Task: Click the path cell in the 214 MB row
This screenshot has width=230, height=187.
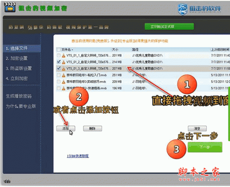Action: pyautogui.click(x=148, y=62)
